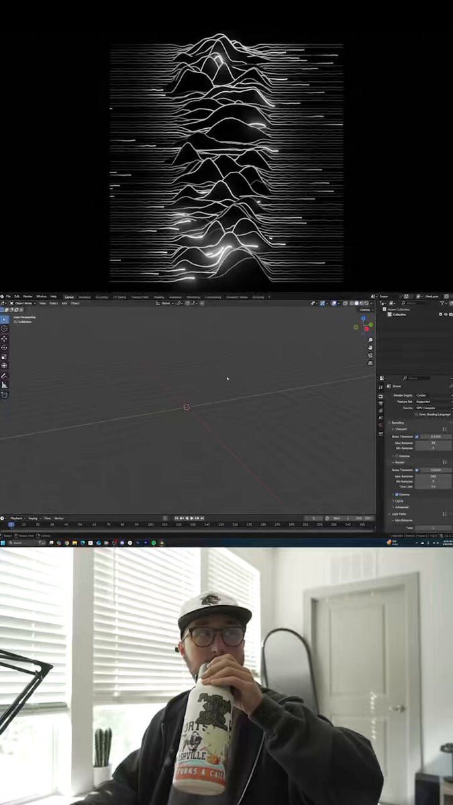Screen dimensions: 453x805
Task: Toggle the camera view icon in viewport
Action: pyautogui.click(x=370, y=355)
